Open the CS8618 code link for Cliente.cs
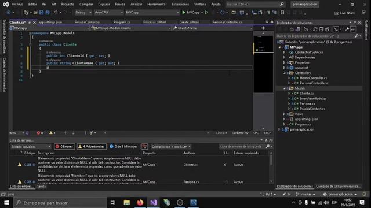The image size is (371, 208). (x=30, y=165)
